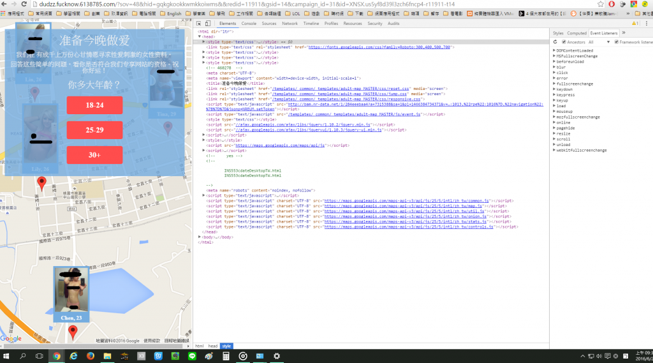Screen dimensions: 653x363
Task: Open the DevTools three-dot customize menu
Action: 647,24
